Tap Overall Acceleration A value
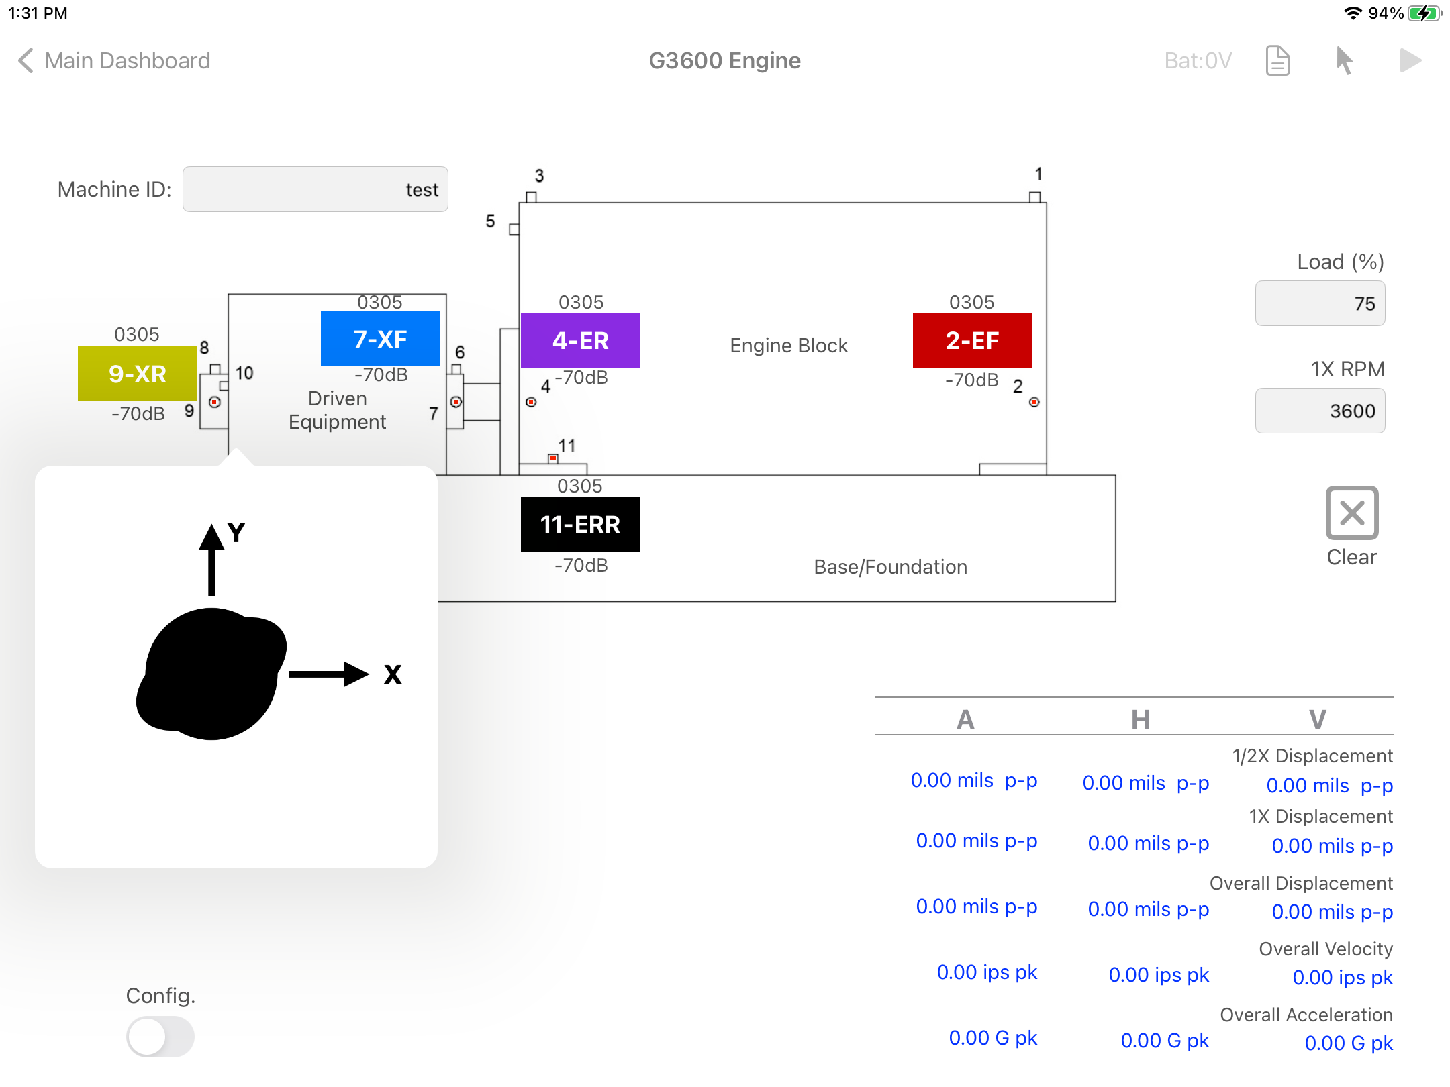 pyautogui.click(x=994, y=1038)
